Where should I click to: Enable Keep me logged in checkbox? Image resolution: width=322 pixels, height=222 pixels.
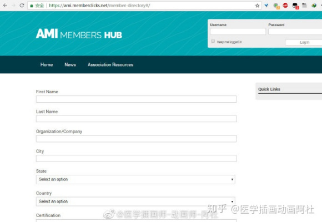[x=213, y=41]
